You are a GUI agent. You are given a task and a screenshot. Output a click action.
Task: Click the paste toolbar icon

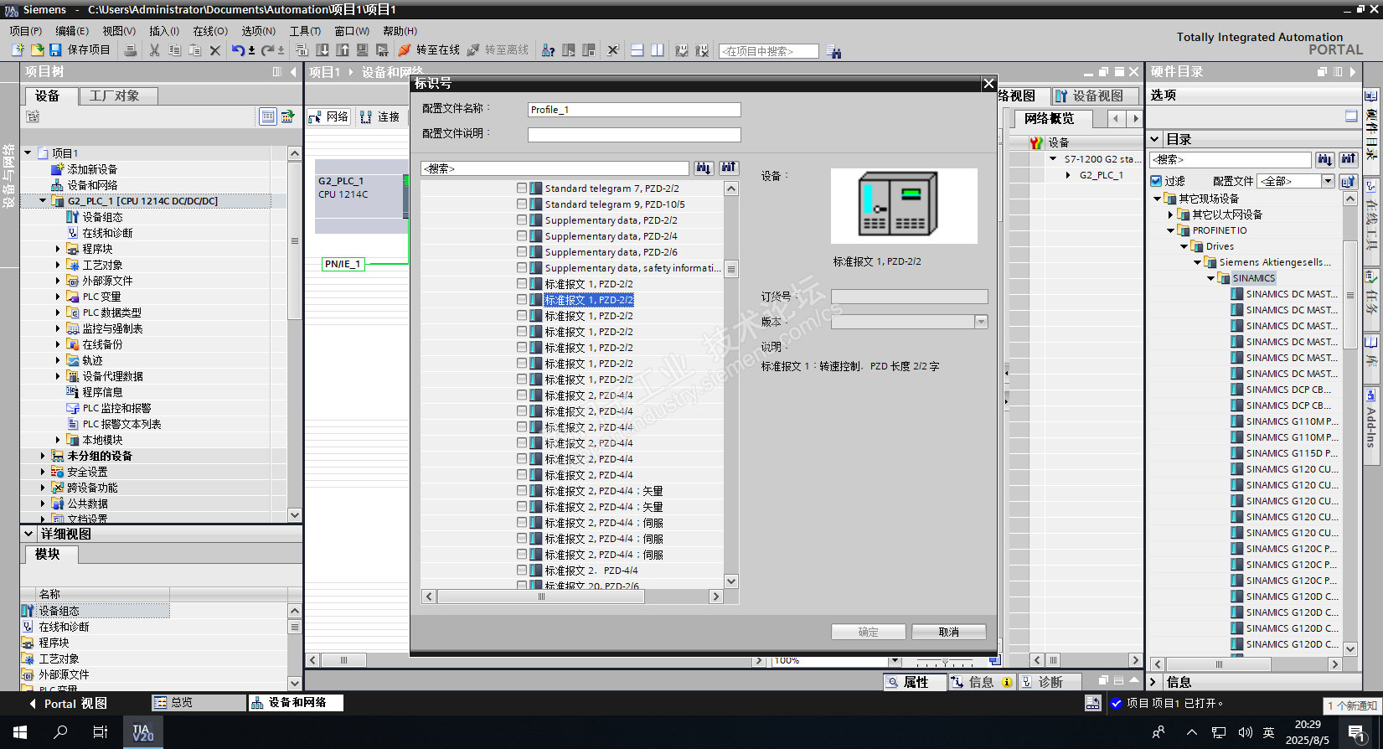click(x=194, y=50)
